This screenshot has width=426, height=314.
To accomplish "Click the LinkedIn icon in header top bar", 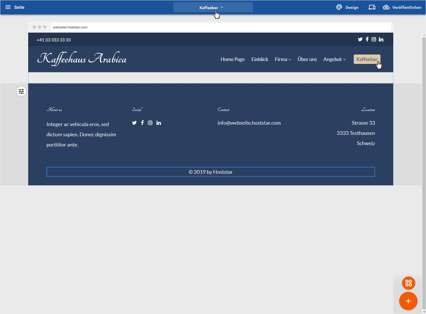I will 381,39.
